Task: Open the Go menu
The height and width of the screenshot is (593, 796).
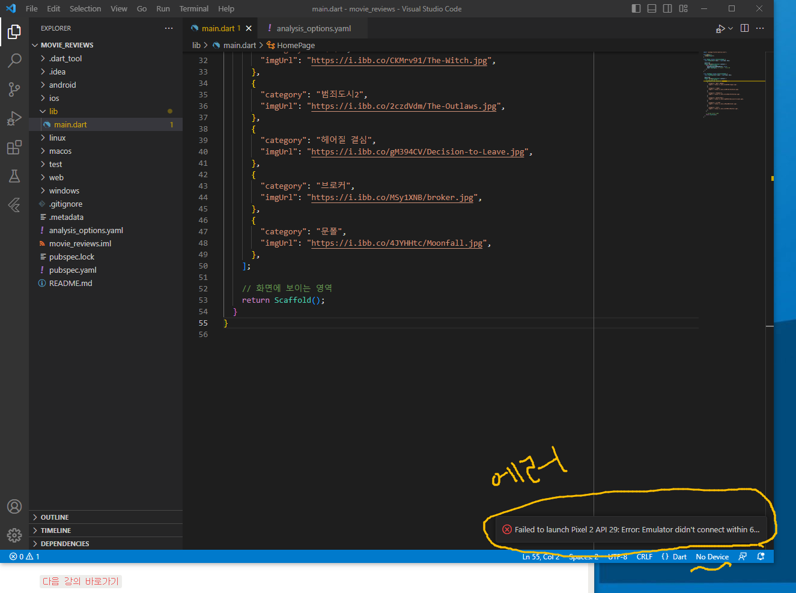Action: coord(142,8)
